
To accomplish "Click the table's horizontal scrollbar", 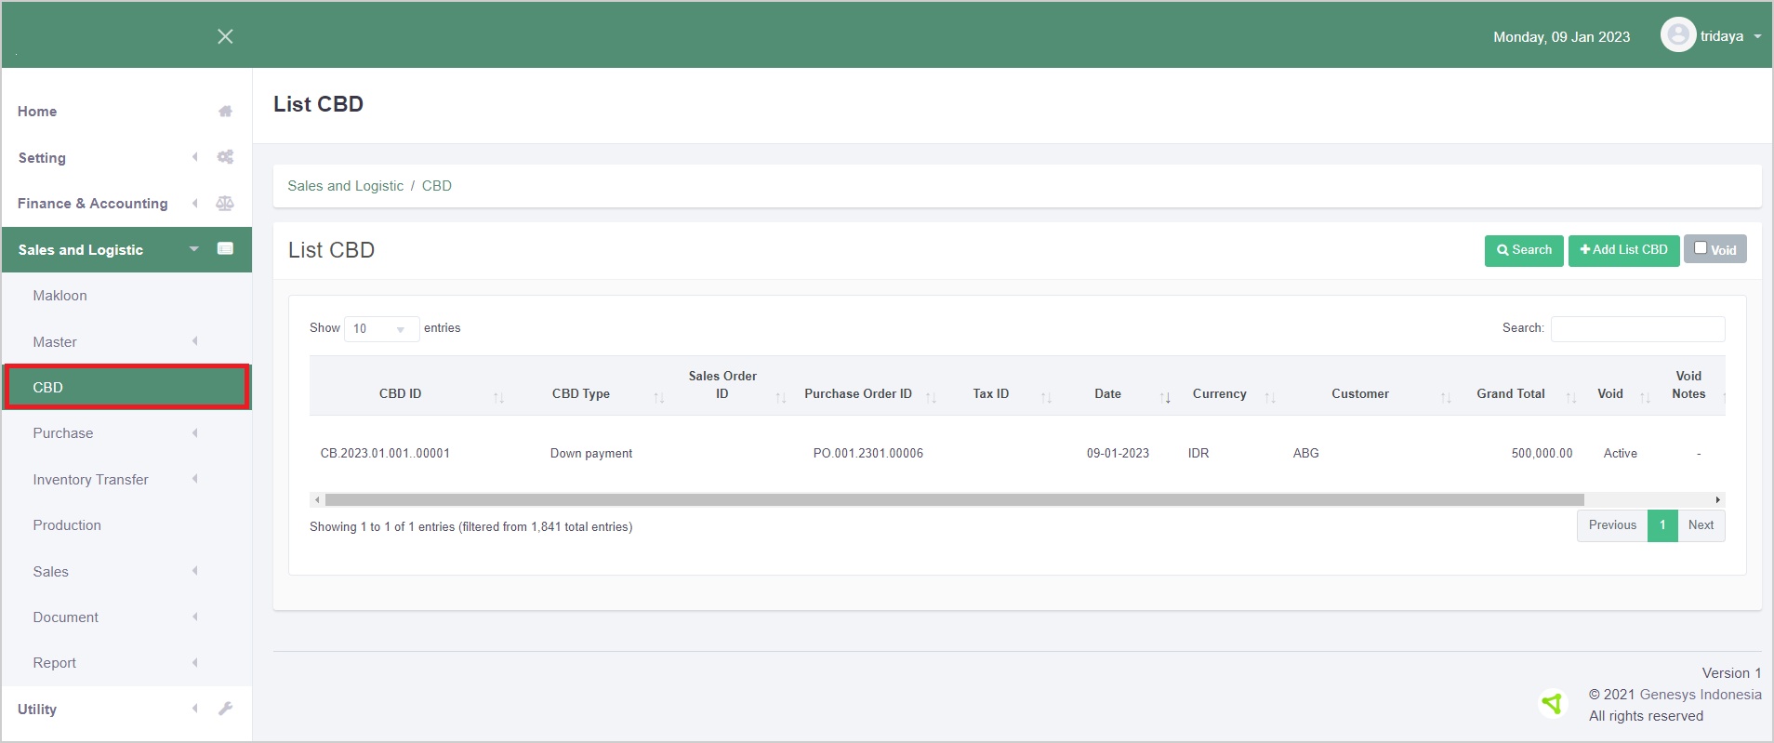I will tap(954, 500).
